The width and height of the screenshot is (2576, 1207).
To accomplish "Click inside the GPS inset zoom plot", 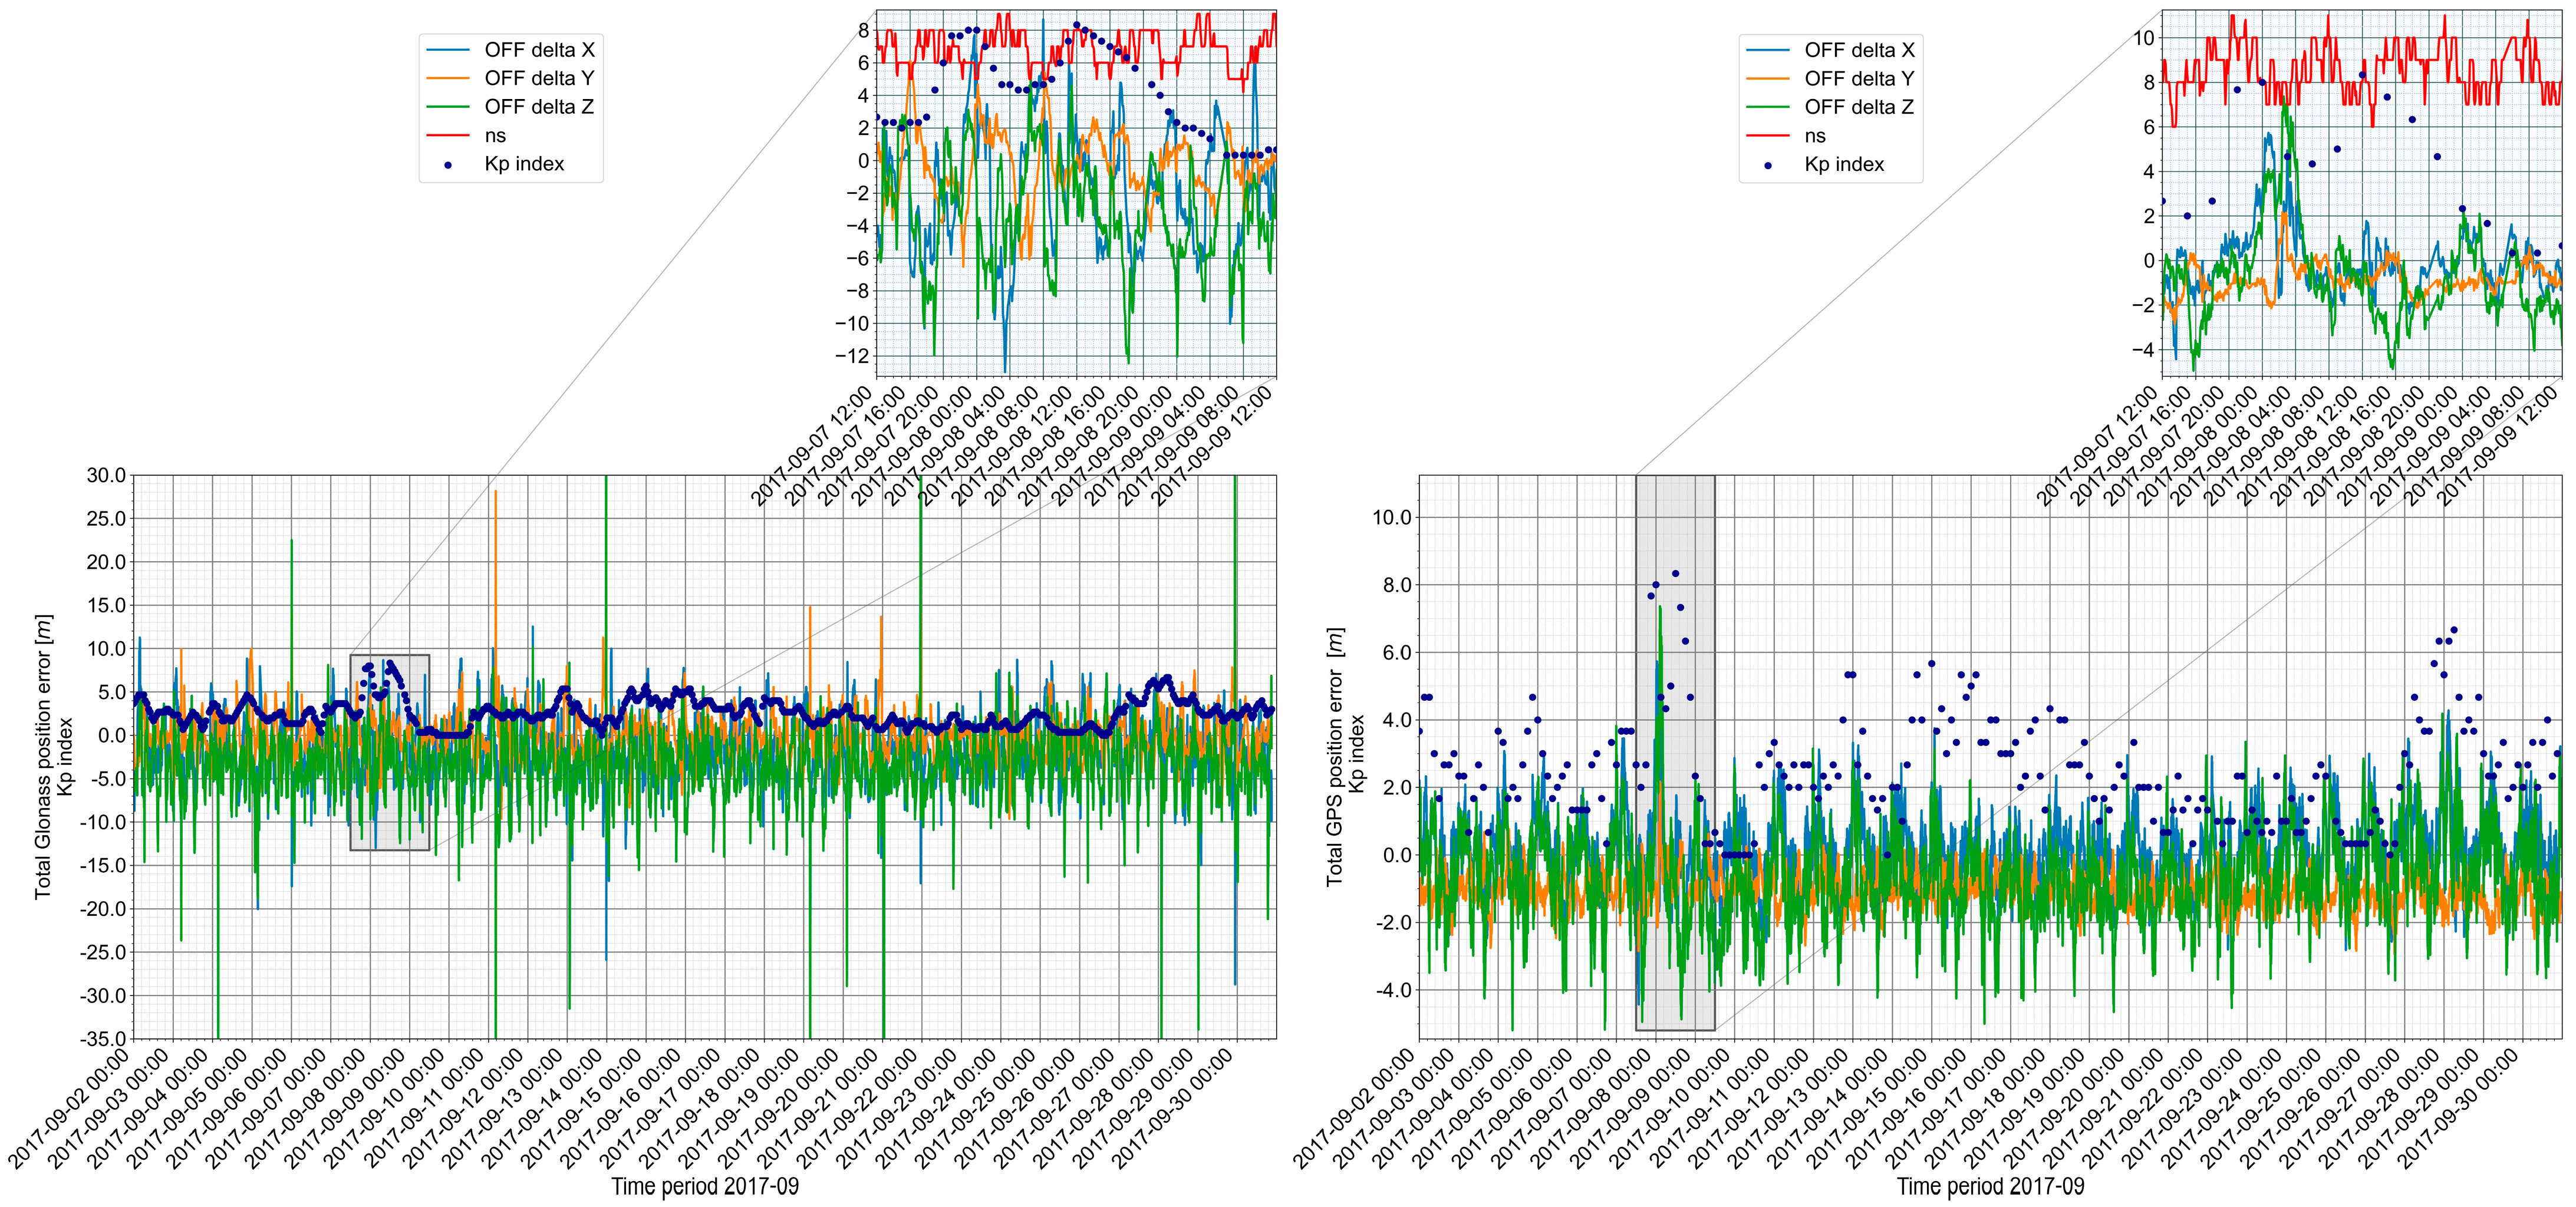I will click(2362, 194).
